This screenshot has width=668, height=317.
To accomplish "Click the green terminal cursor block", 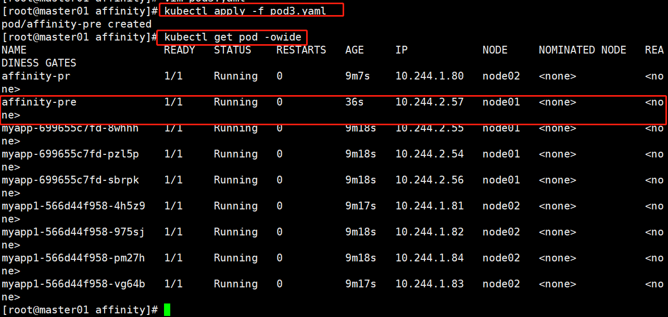I will point(167,310).
